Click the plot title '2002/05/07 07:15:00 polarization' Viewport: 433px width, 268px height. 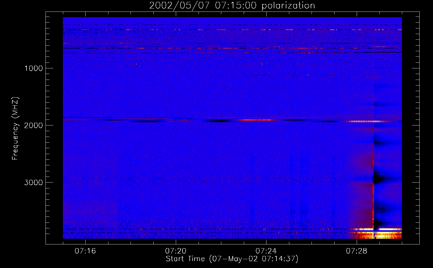tap(232, 5)
